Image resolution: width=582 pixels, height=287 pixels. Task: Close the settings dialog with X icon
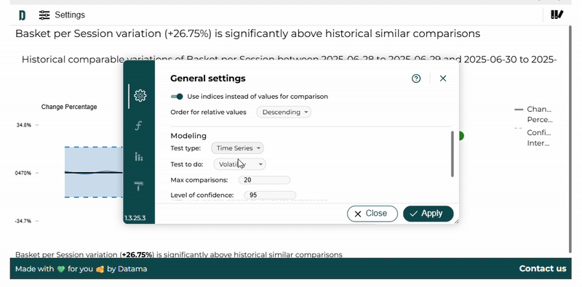[443, 78]
